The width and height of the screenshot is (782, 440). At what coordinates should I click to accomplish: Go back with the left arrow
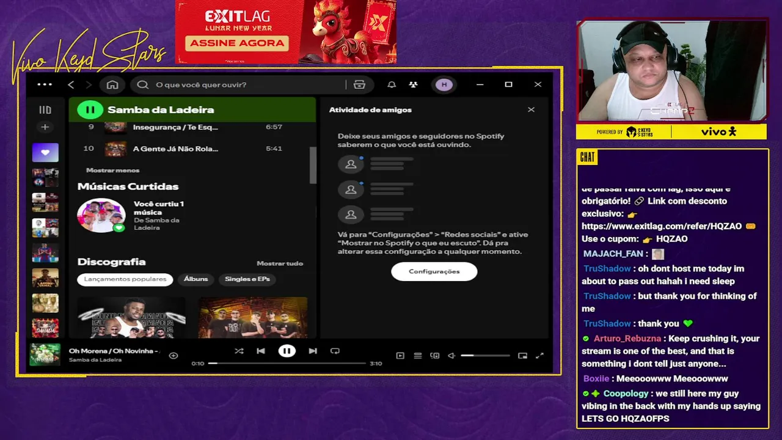coord(71,84)
